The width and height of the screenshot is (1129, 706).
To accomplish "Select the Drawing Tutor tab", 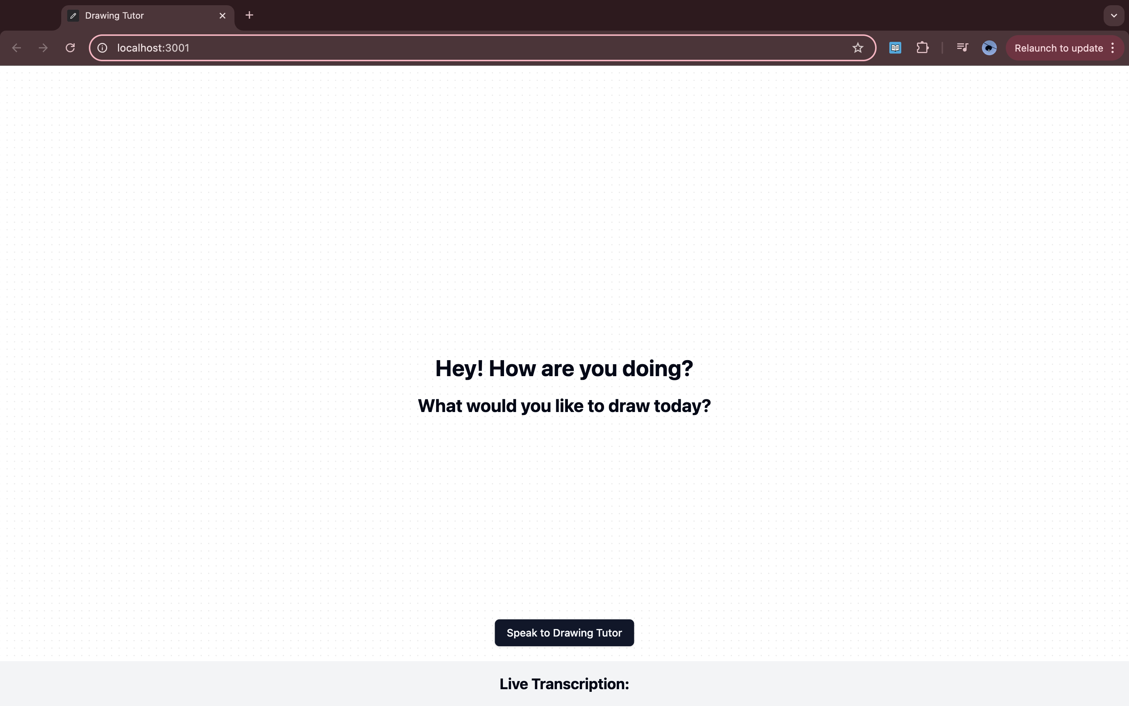I will (140, 16).
